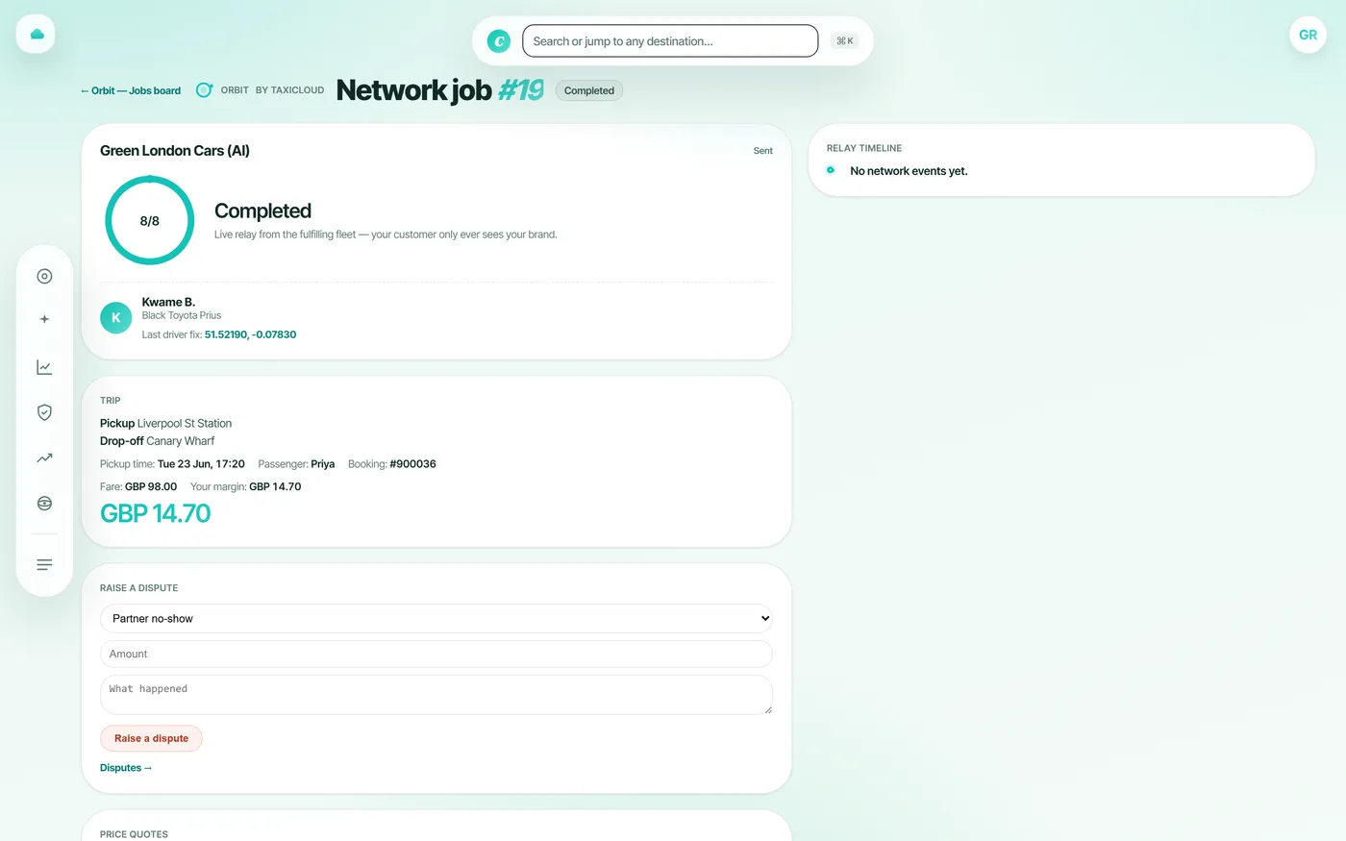This screenshot has height=841, width=1346.
Task: Focus the Search or jump to any destination field
Action: click(x=670, y=41)
